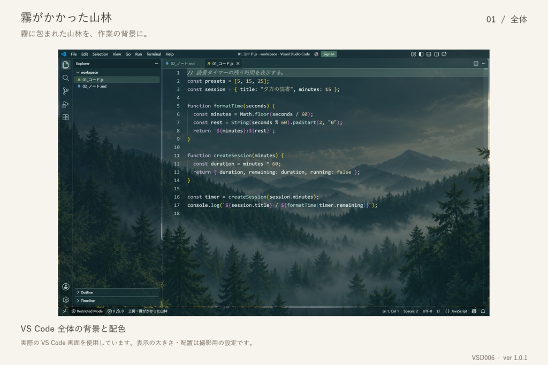Viewport: 548px width, 365px height.
Task: Open the Run menu
Action: [139, 54]
